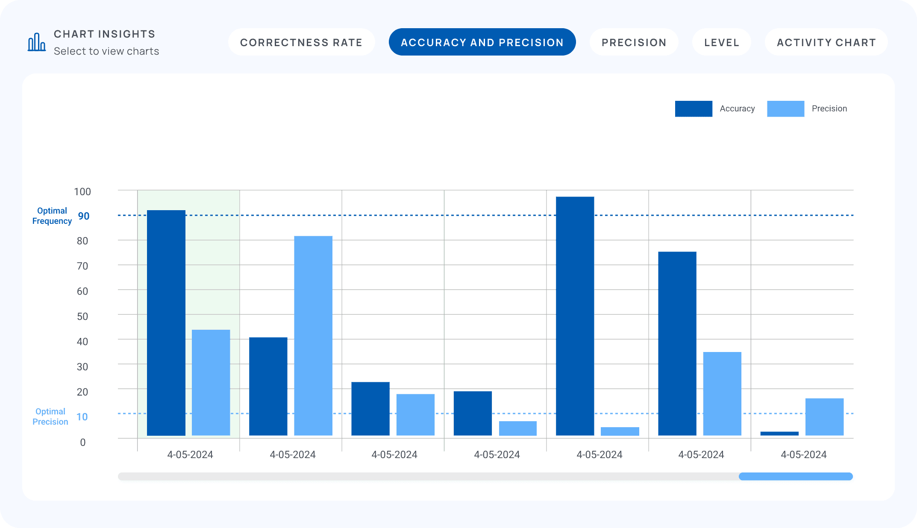Switch to the Correctness Rate tab
The height and width of the screenshot is (528, 917).
pos(301,42)
